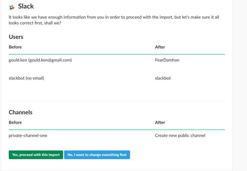Select the Slack heading title

tap(26, 6)
